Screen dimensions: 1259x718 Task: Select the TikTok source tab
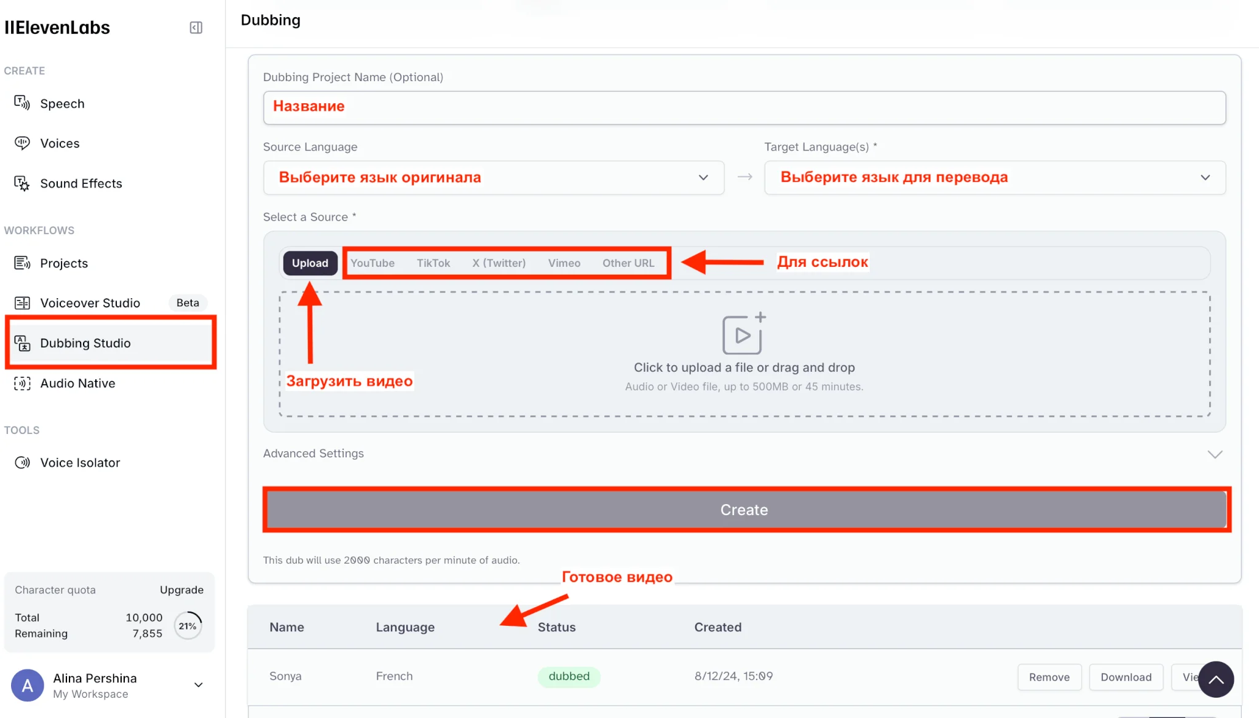click(433, 263)
